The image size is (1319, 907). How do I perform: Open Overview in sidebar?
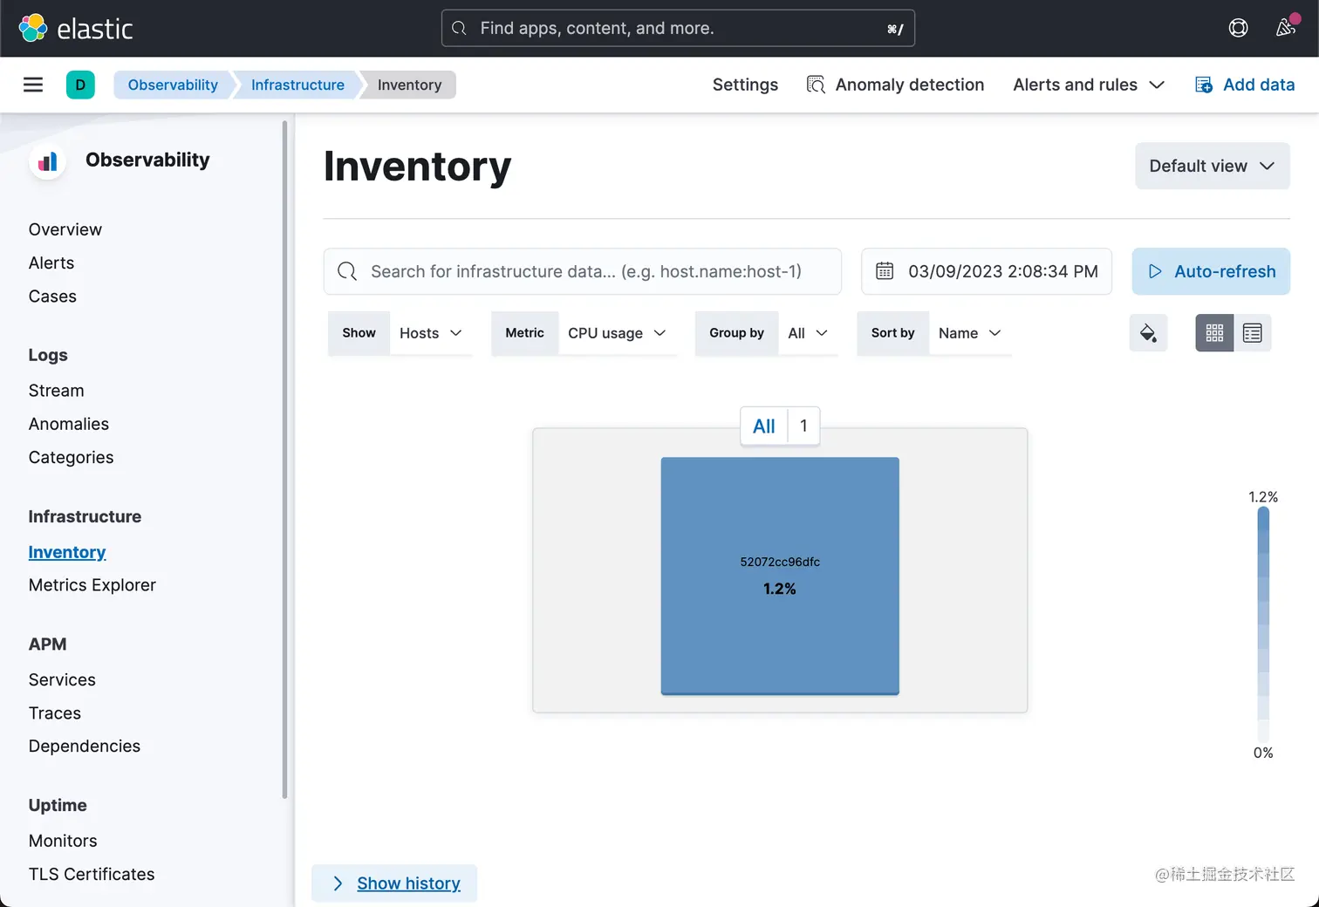(65, 229)
